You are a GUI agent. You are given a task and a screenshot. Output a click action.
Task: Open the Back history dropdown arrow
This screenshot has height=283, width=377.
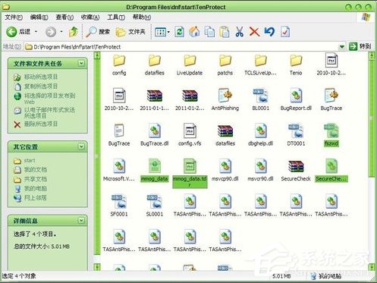tap(36, 32)
